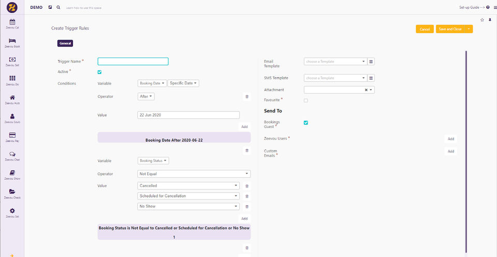This screenshot has width=497, height=257.
Task: Clear the Attachment field with X
Action: click(366, 90)
